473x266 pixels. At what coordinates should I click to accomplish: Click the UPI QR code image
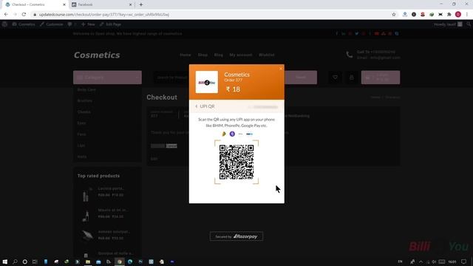click(236, 162)
